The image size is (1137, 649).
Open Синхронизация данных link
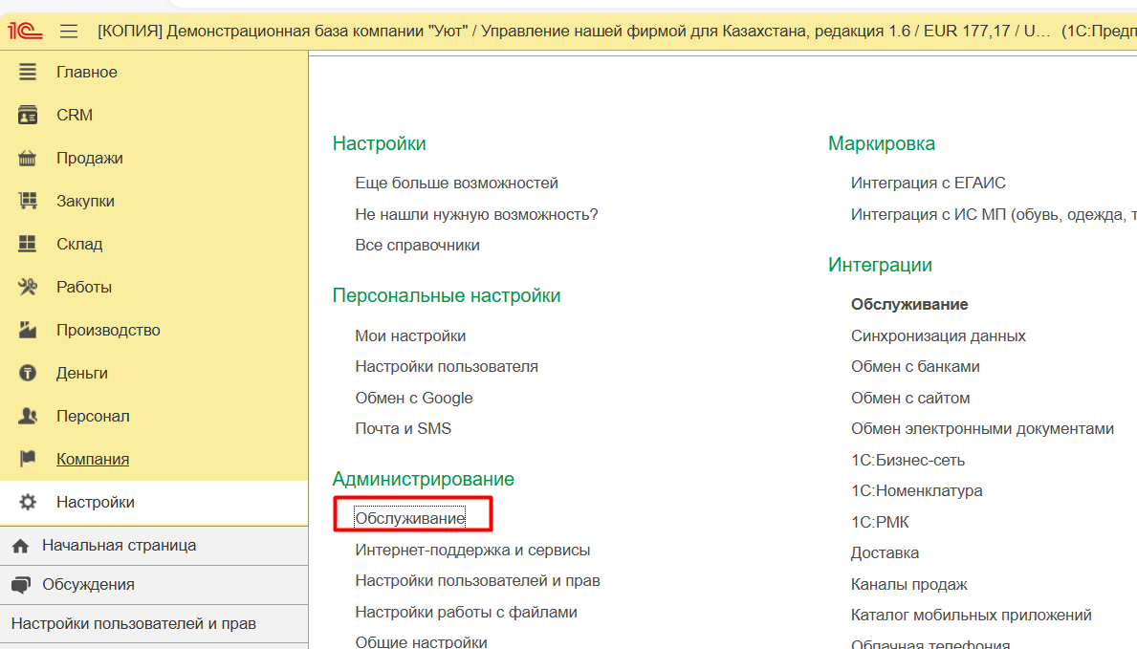tap(938, 335)
